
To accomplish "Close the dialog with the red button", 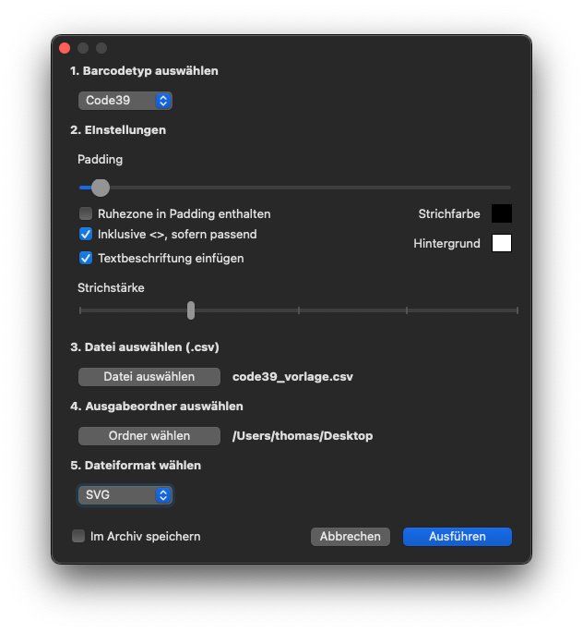I will 65,48.
